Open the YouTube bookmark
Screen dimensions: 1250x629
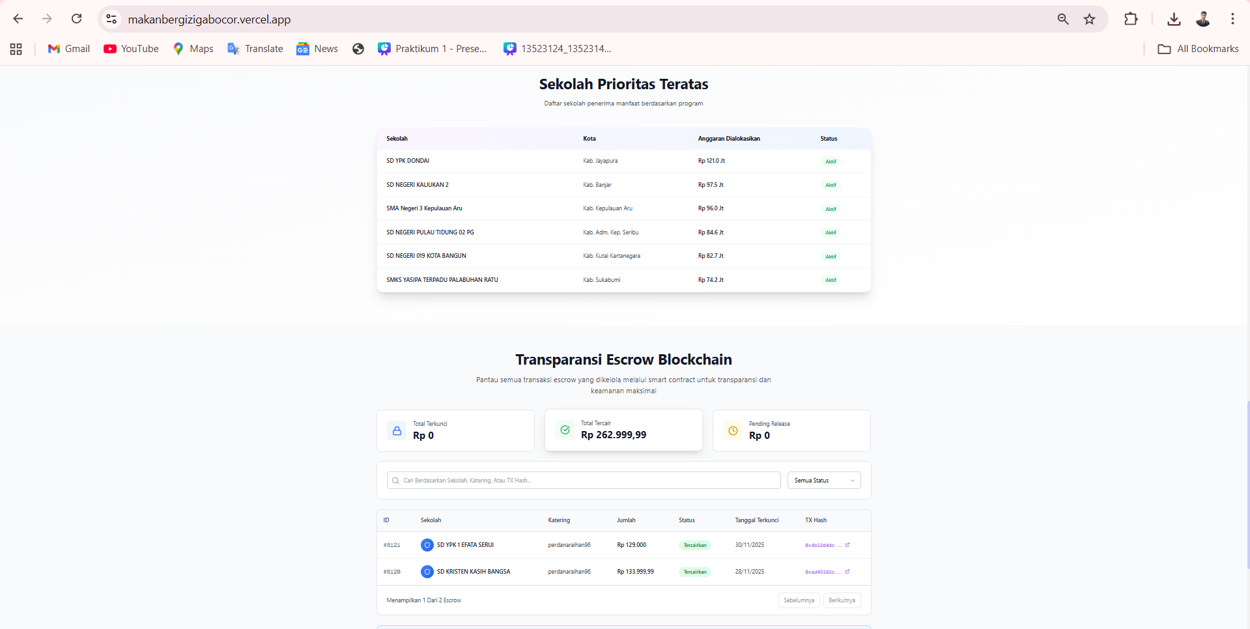pyautogui.click(x=131, y=49)
